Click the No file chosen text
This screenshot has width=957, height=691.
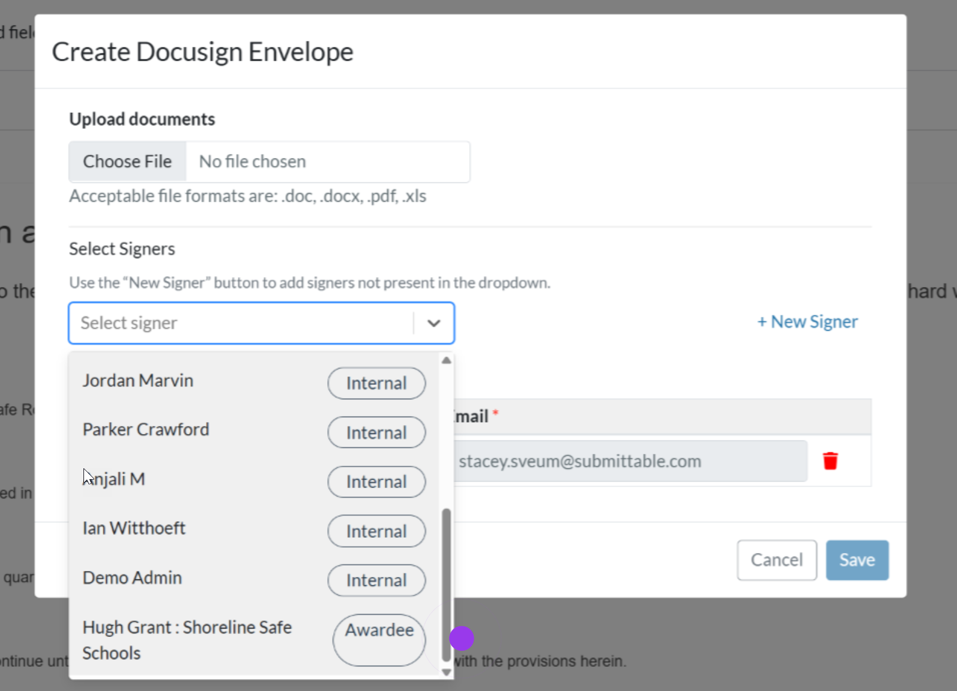tap(252, 161)
